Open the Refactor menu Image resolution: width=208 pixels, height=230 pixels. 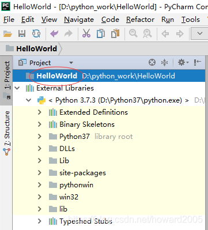point(140,20)
